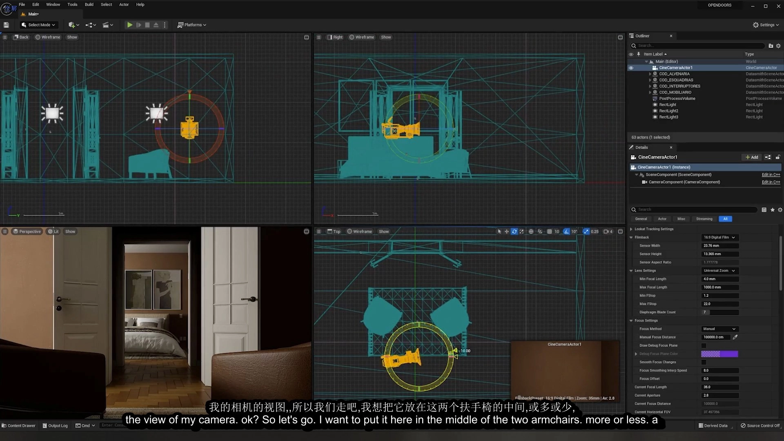Switch to the Streaming filter tab

pos(704,219)
